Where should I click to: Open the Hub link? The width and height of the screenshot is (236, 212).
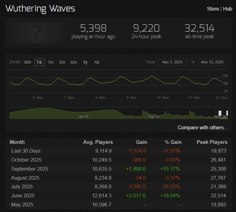point(228,9)
